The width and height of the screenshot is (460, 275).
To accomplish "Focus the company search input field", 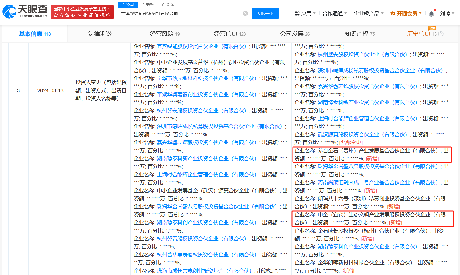I will pos(180,13).
